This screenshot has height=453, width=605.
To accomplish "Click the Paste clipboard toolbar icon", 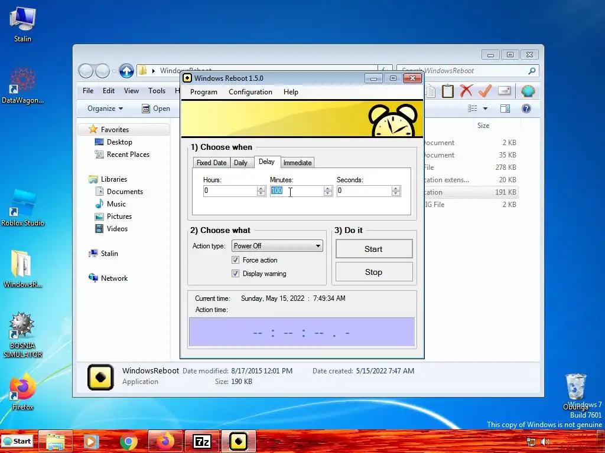I will click(448, 91).
